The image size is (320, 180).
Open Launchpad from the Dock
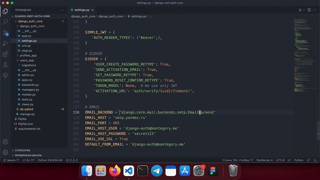(100, 171)
